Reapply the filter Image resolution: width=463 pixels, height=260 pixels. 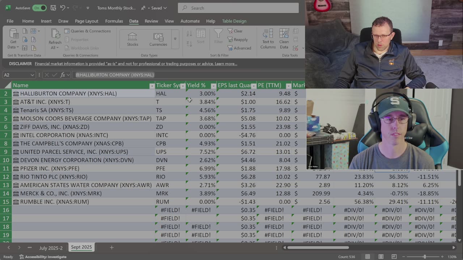pyautogui.click(x=238, y=40)
